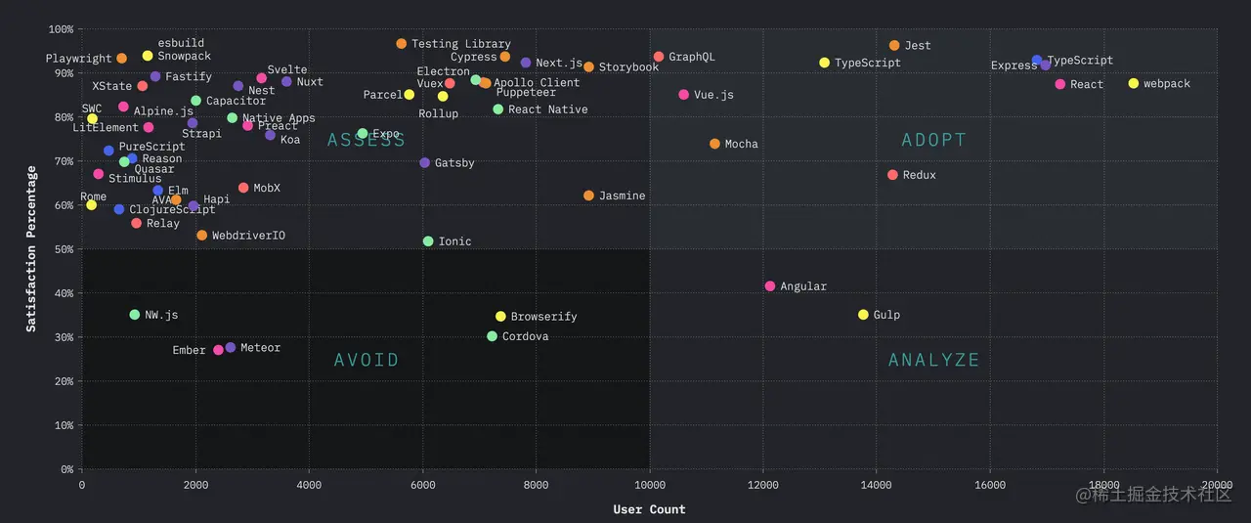
Task: Select the Angular data point
Action: 770,286
